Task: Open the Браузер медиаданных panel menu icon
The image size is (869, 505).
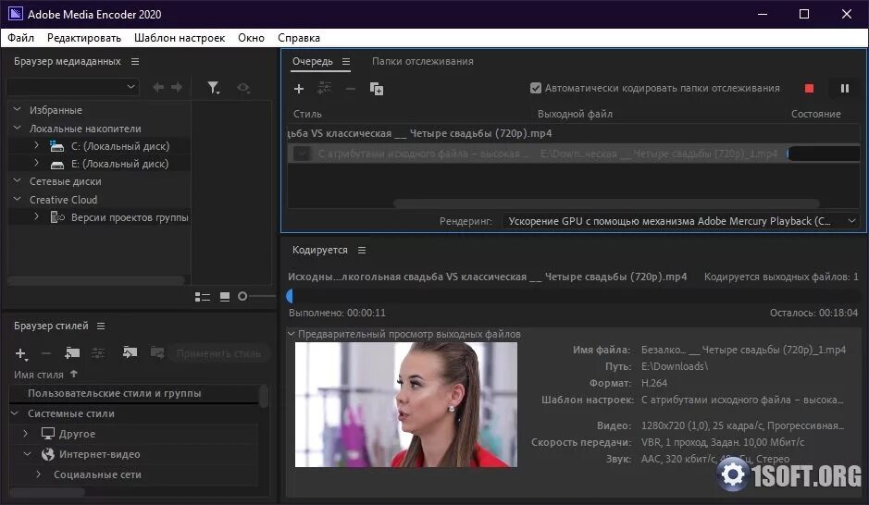Action: click(135, 61)
